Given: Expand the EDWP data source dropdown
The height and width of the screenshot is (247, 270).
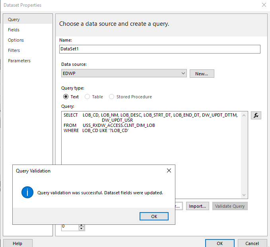Looking at the screenshot, I should click(183, 73).
